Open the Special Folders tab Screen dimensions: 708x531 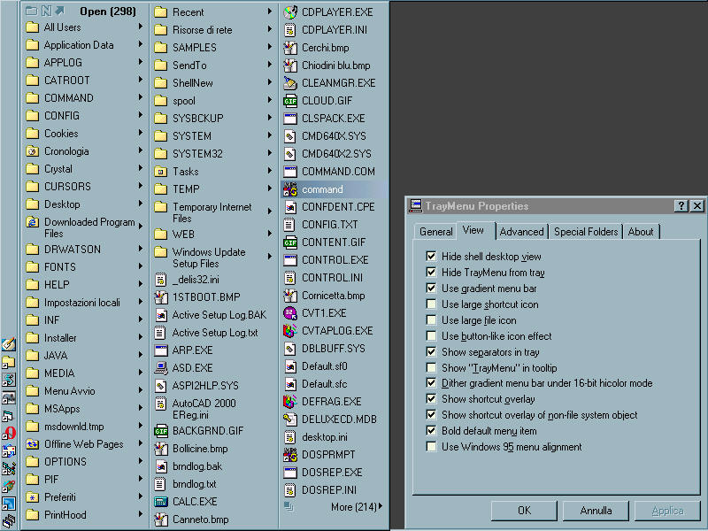(x=585, y=232)
